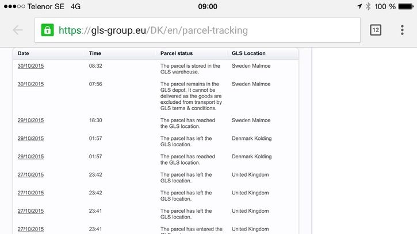
Task: Select the Parcel status column header
Action: pos(177,53)
